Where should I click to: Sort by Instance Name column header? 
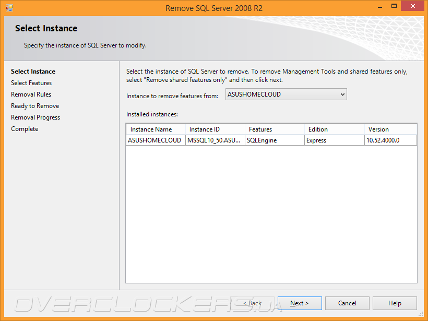156,129
